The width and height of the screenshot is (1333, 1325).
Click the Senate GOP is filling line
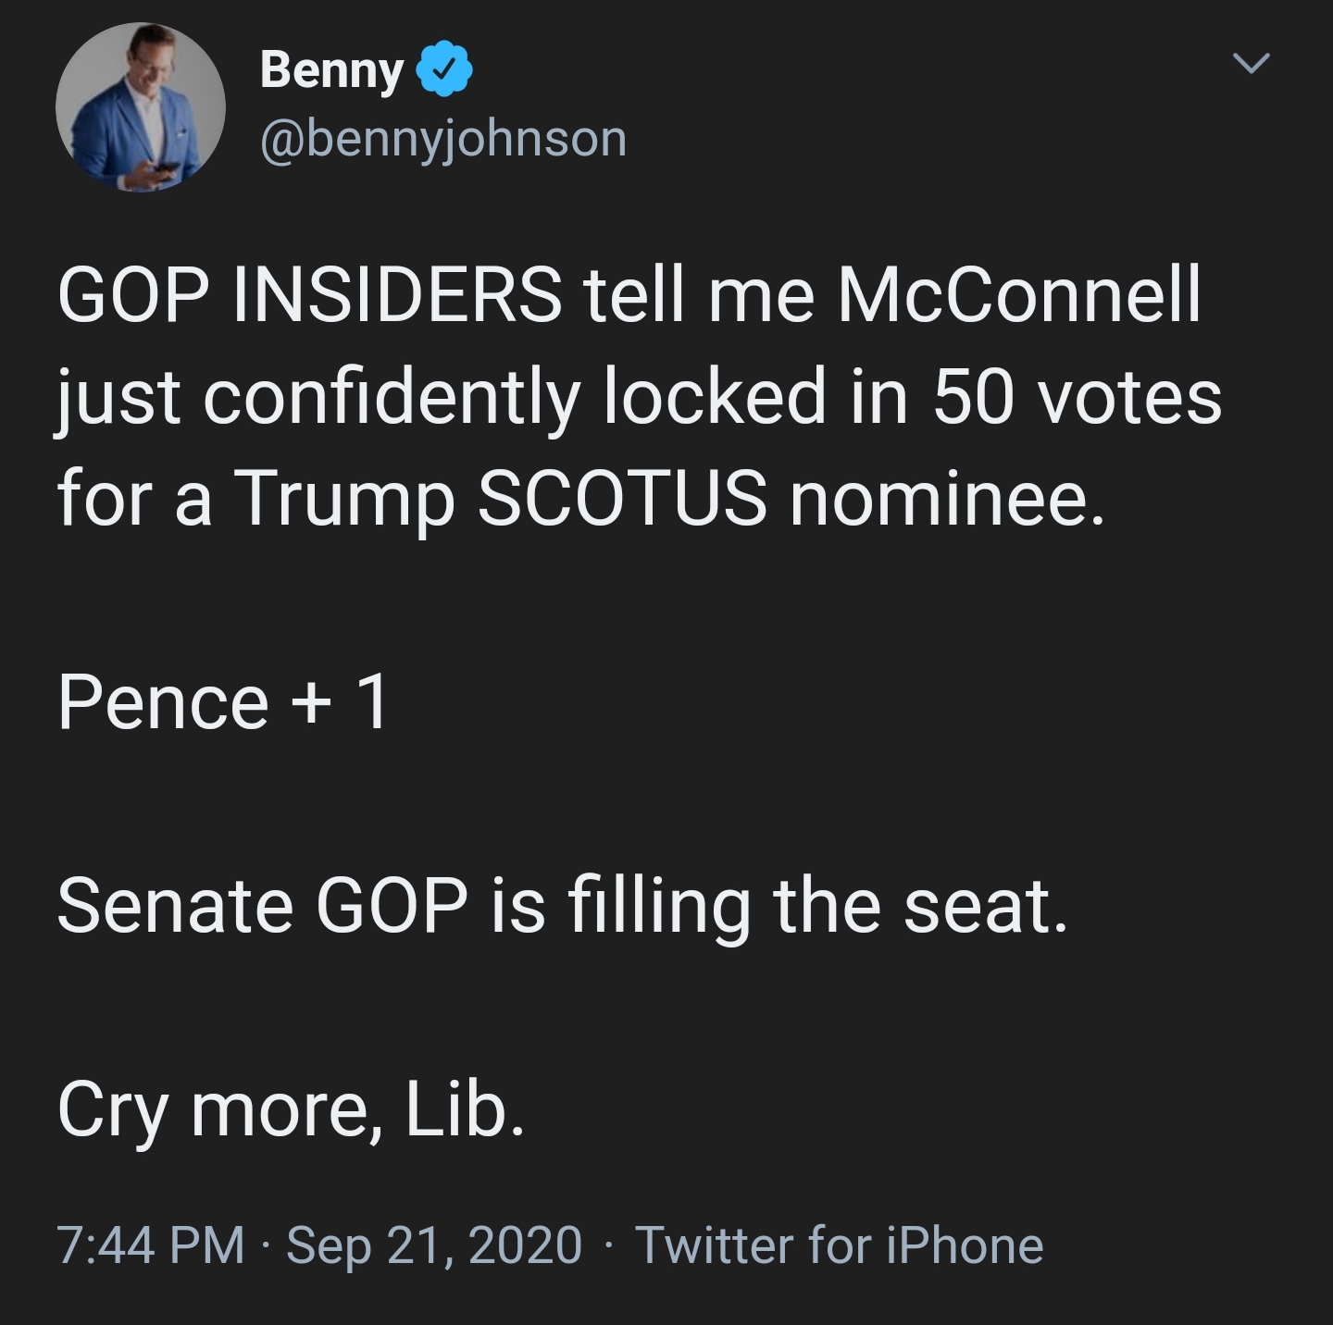pyautogui.click(x=563, y=907)
